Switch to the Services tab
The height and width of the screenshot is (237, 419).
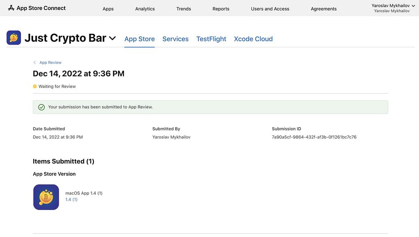pyautogui.click(x=175, y=39)
